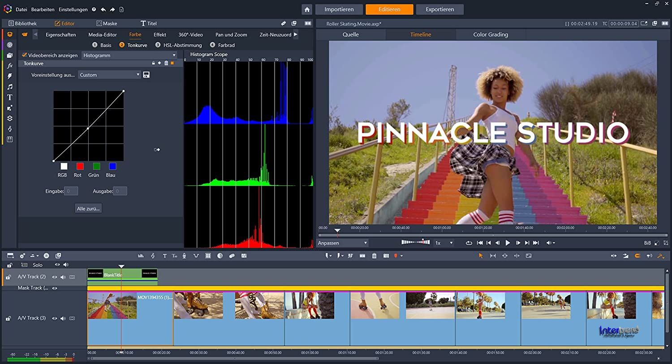Save the tone curve preset with disk icon

click(x=146, y=75)
